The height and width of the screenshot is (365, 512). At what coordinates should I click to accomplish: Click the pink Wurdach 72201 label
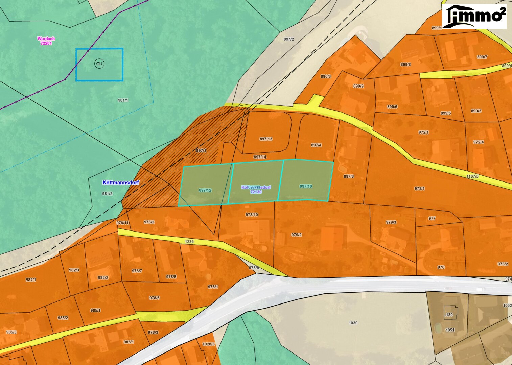click(46, 41)
